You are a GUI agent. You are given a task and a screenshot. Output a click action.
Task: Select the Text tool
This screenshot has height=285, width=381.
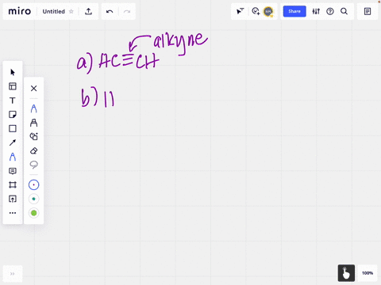[x=13, y=101]
